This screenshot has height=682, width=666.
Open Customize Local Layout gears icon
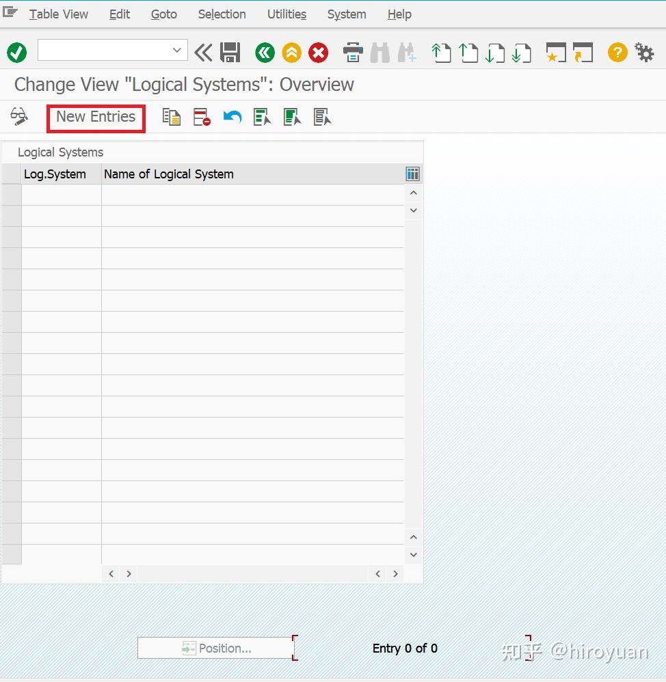click(644, 53)
